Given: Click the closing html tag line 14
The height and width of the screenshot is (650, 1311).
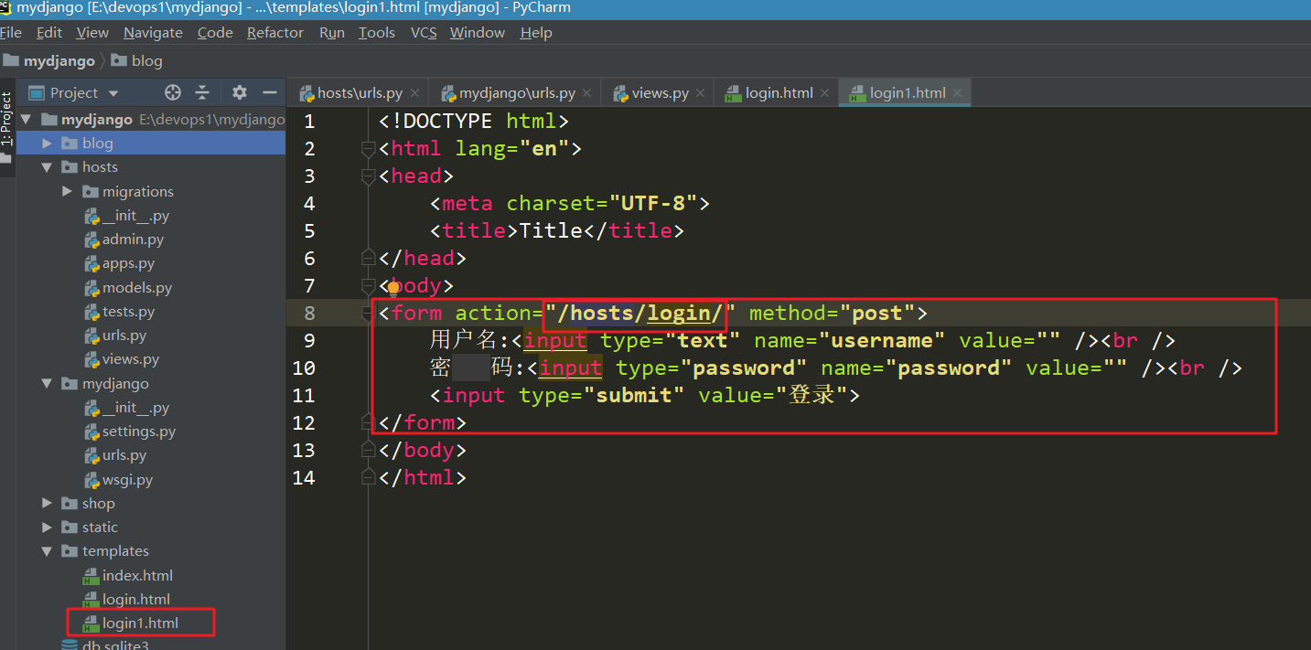Looking at the screenshot, I should 423,478.
